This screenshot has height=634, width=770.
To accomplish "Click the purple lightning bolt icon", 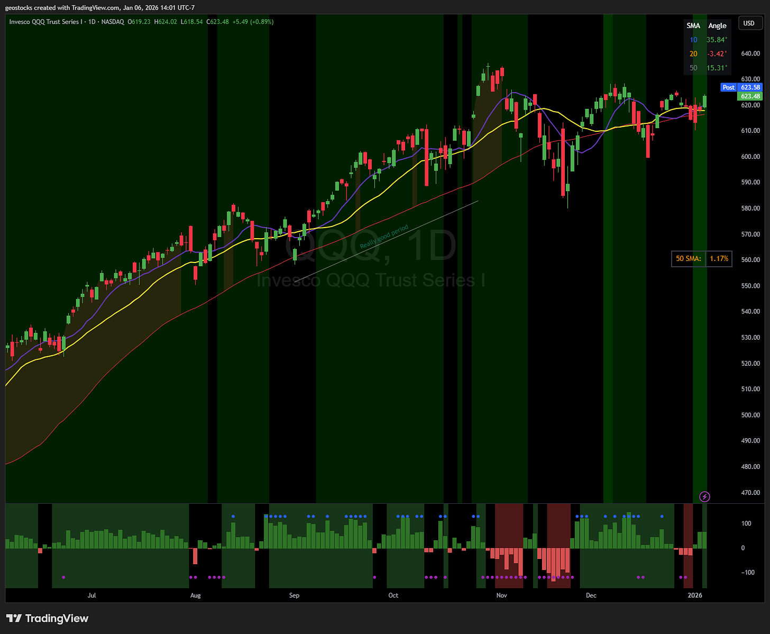I will [x=704, y=496].
